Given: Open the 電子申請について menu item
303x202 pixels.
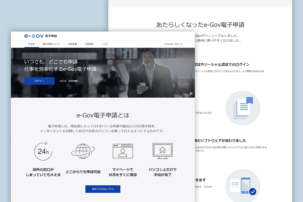Looking at the screenshot, I should point(52,44).
